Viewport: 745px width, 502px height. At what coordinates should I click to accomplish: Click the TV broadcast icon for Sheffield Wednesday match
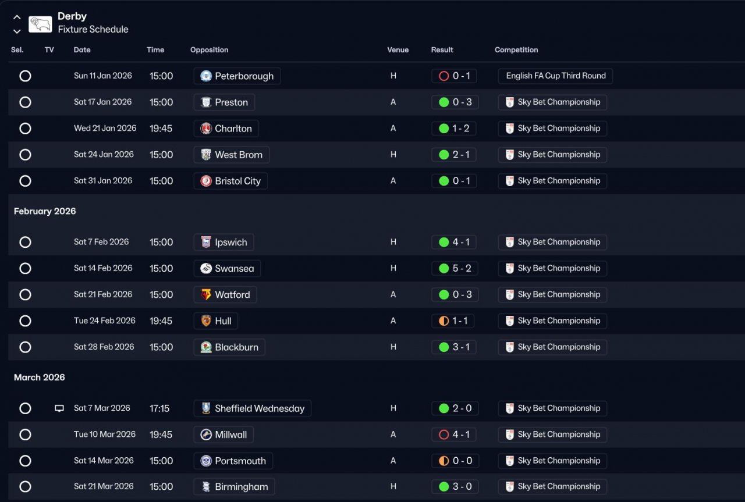tap(59, 408)
